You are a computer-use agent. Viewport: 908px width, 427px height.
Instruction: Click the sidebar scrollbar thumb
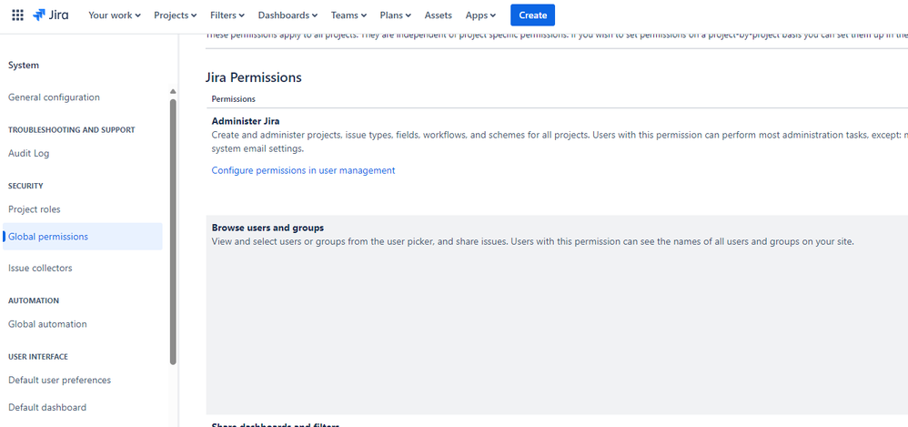click(173, 232)
